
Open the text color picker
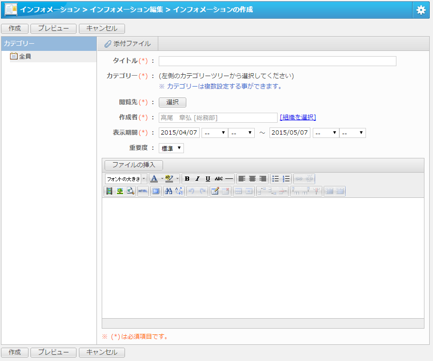[x=154, y=179]
